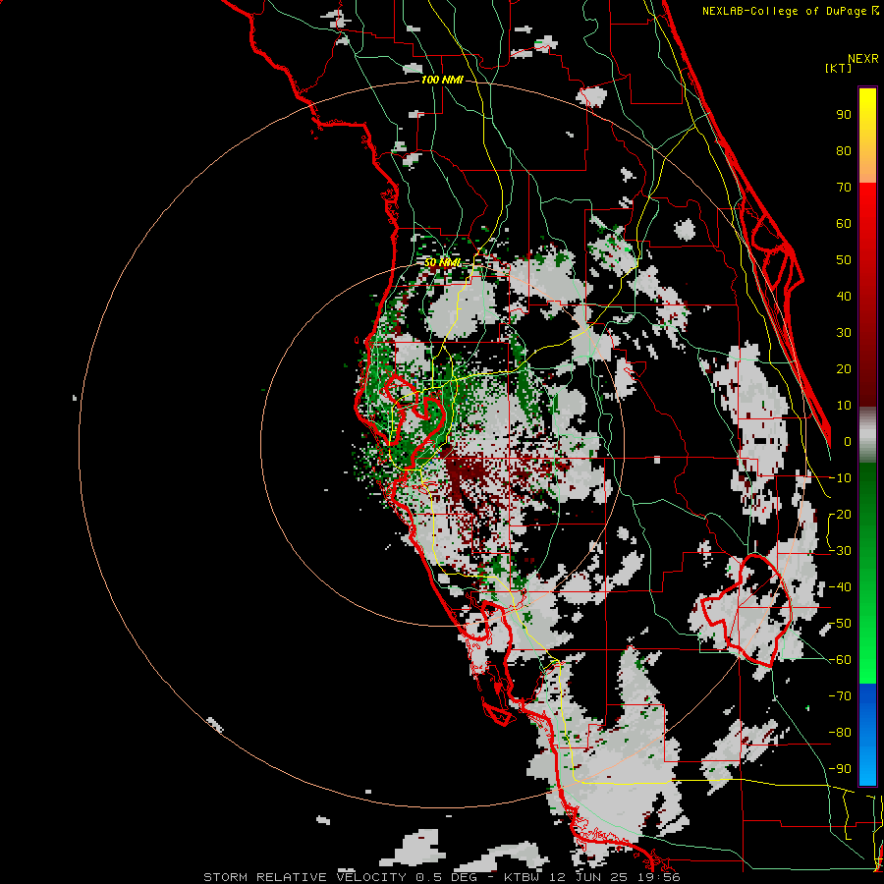The height and width of the screenshot is (884, 884).
Task: Click the [KT] units label
Action: pyautogui.click(x=838, y=68)
